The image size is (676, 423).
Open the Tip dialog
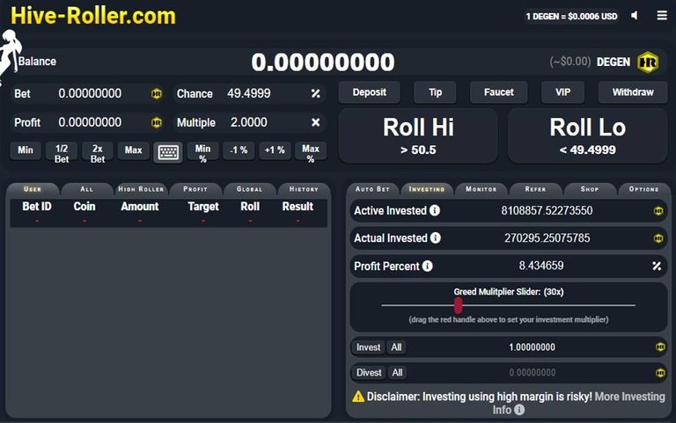pos(435,92)
